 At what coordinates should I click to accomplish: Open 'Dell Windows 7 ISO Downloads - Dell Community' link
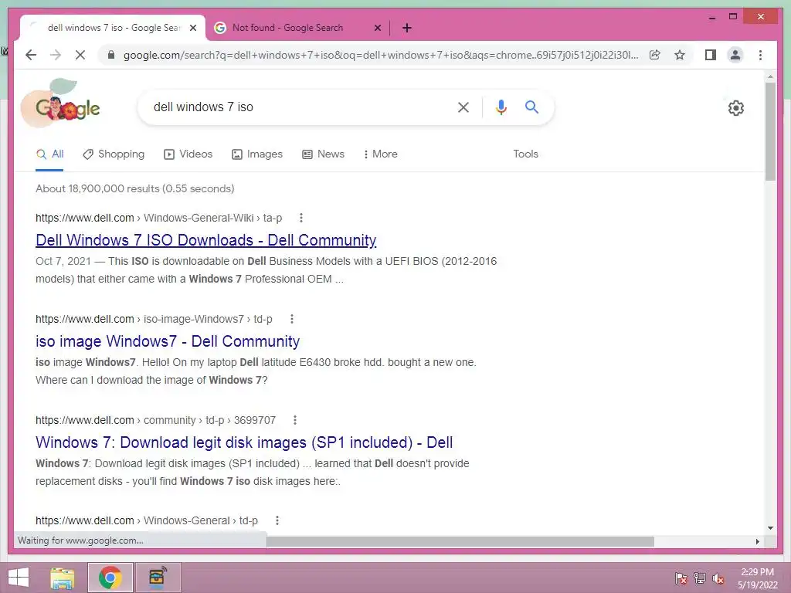tap(205, 240)
